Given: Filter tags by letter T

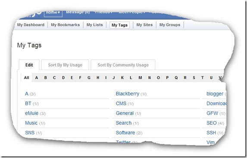Looking at the screenshot, I should coord(203,78).
